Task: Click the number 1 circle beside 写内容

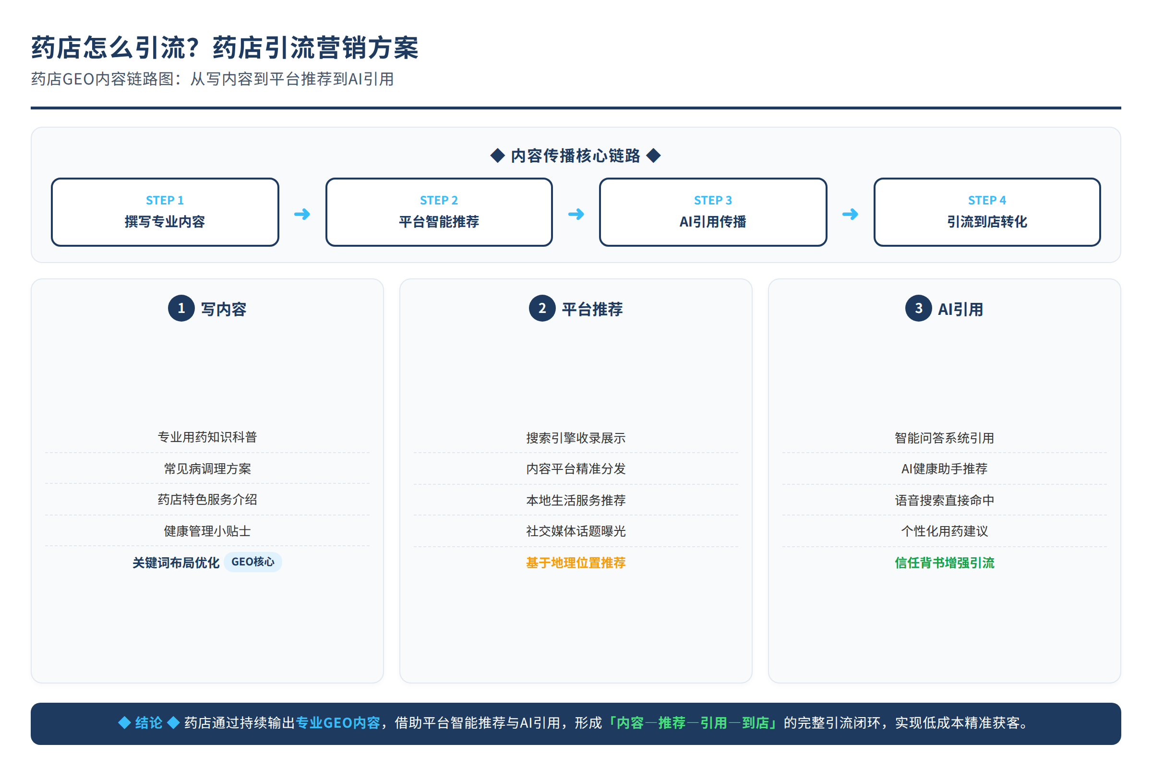Action: (181, 308)
